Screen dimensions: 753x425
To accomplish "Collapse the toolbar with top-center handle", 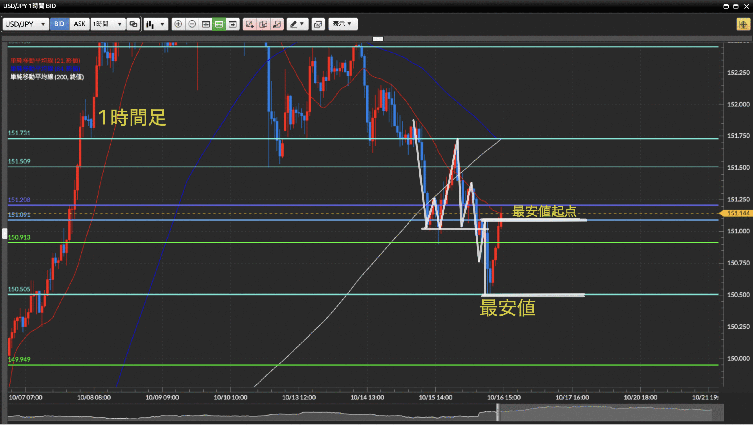I will point(378,39).
